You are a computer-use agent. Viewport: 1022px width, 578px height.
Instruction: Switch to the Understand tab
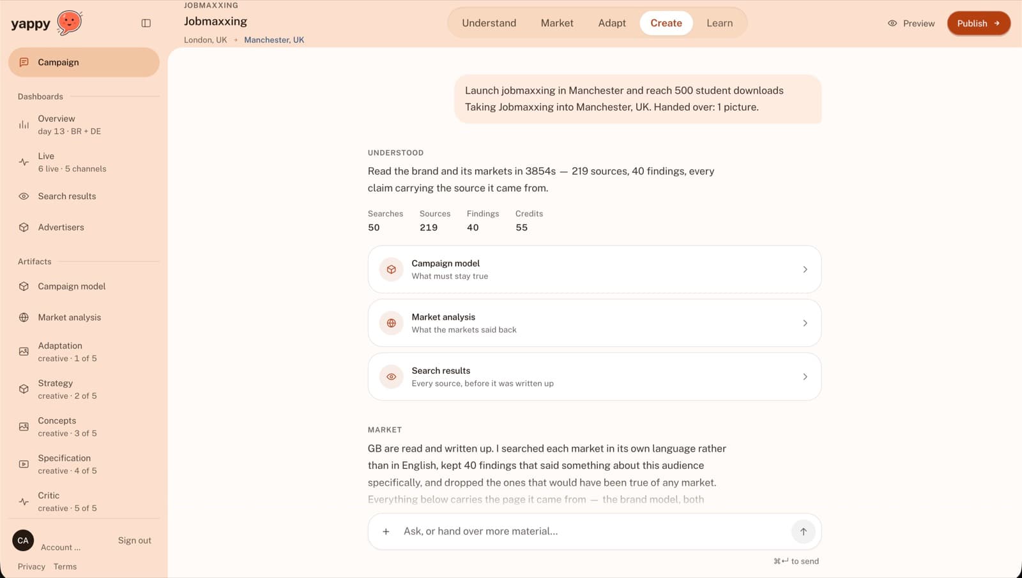(x=489, y=23)
